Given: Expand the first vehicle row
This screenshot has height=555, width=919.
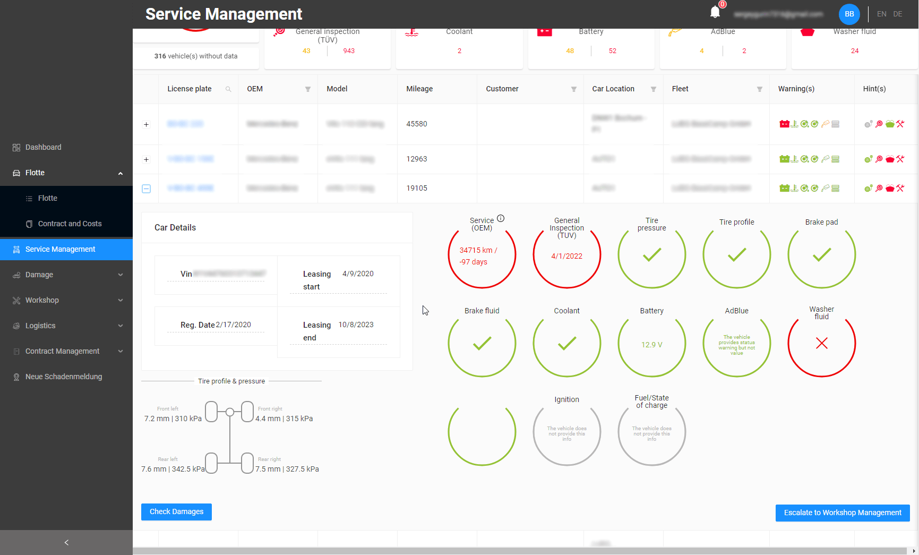Looking at the screenshot, I should [x=147, y=124].
